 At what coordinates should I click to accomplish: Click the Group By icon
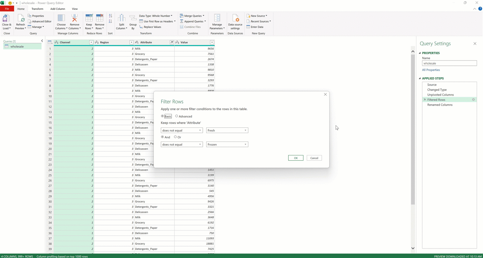pyautogui.click(x=133, y=19)
